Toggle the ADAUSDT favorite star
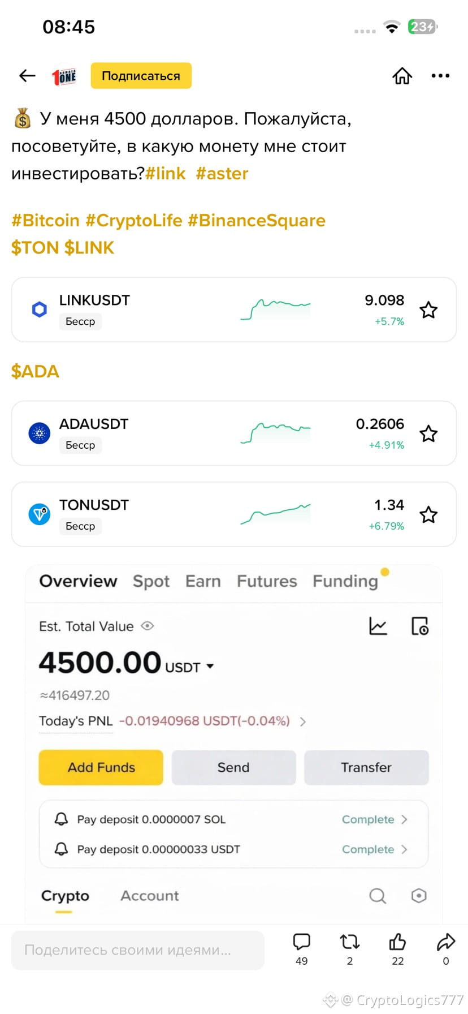 tap(428, 434)
